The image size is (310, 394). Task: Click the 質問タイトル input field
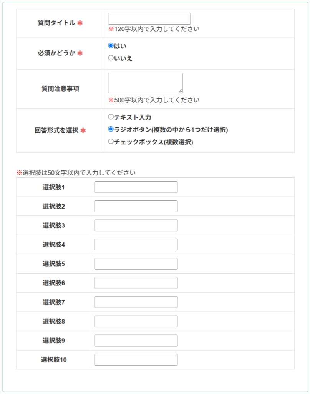(149, 18)
